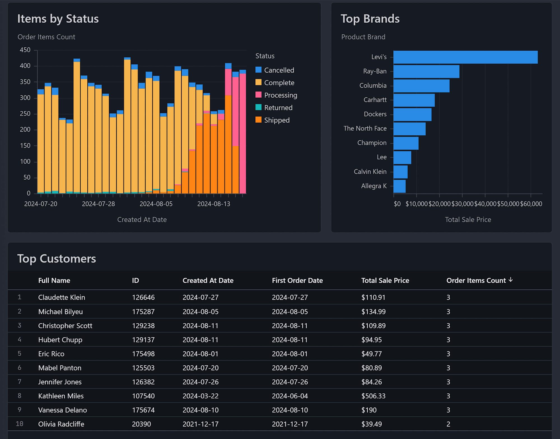Image resolution: width=560 pixels, height=439 pixels.
Task: Click the Levi's bar in Top Brands
Action: [x=465, y=57]
